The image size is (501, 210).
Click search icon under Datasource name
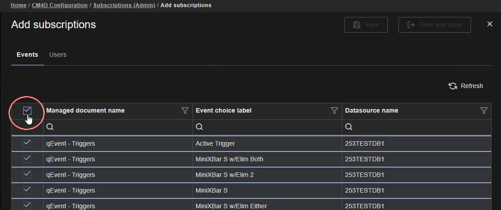[x=349, y=127]
